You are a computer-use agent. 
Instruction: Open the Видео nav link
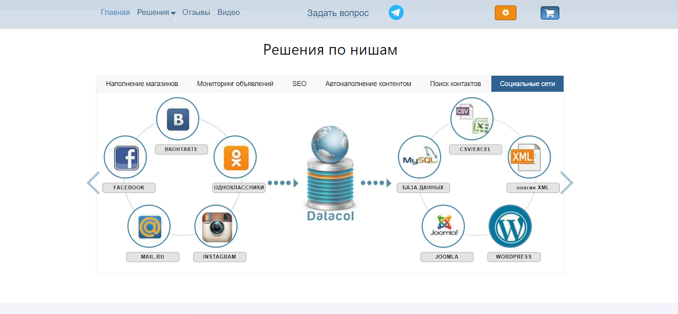click(228, 13)
